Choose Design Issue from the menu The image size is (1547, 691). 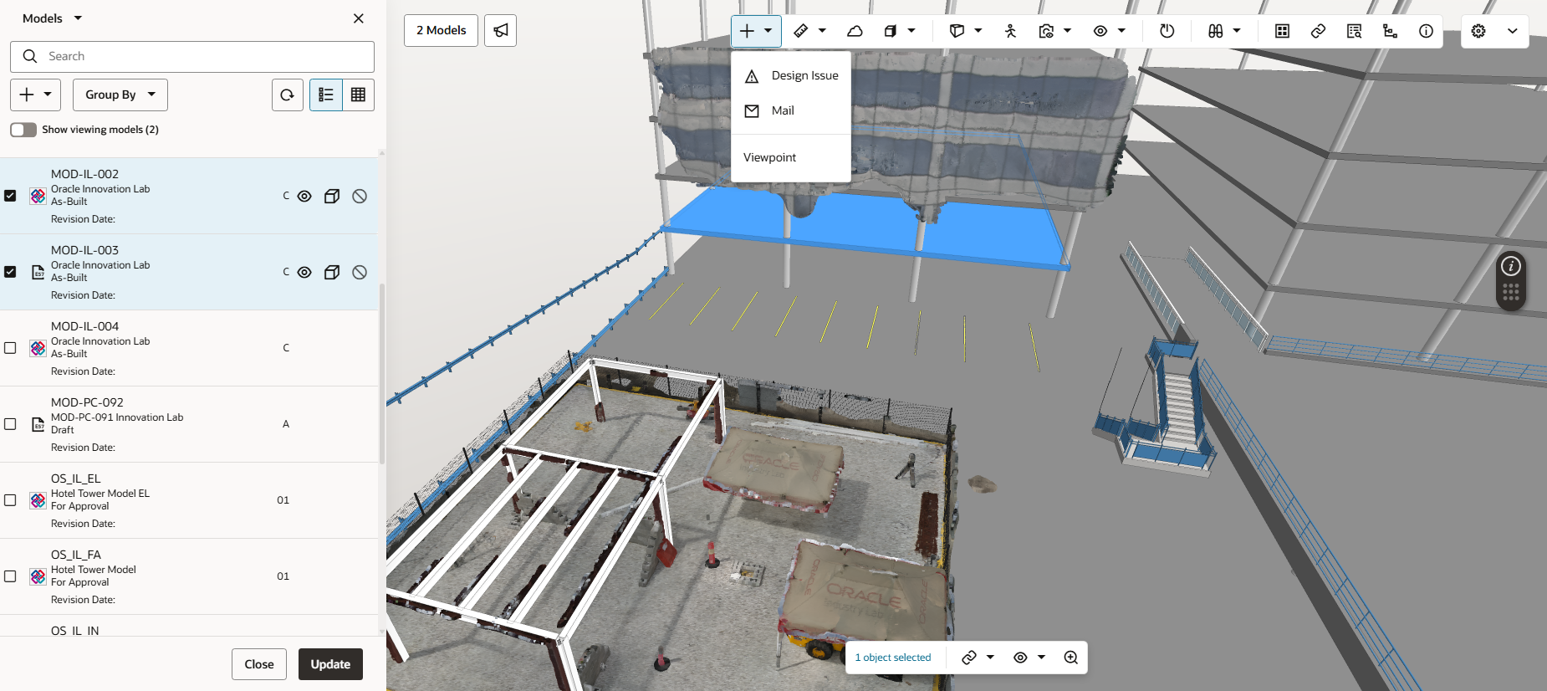pyautogui.click(x=804, y=76)
